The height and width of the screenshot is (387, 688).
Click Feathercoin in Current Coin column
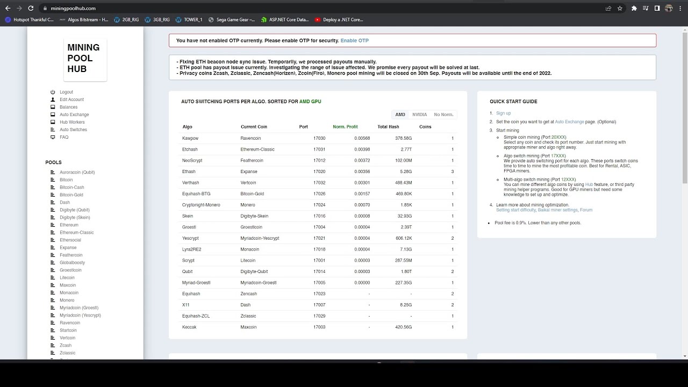pos(252,160)
